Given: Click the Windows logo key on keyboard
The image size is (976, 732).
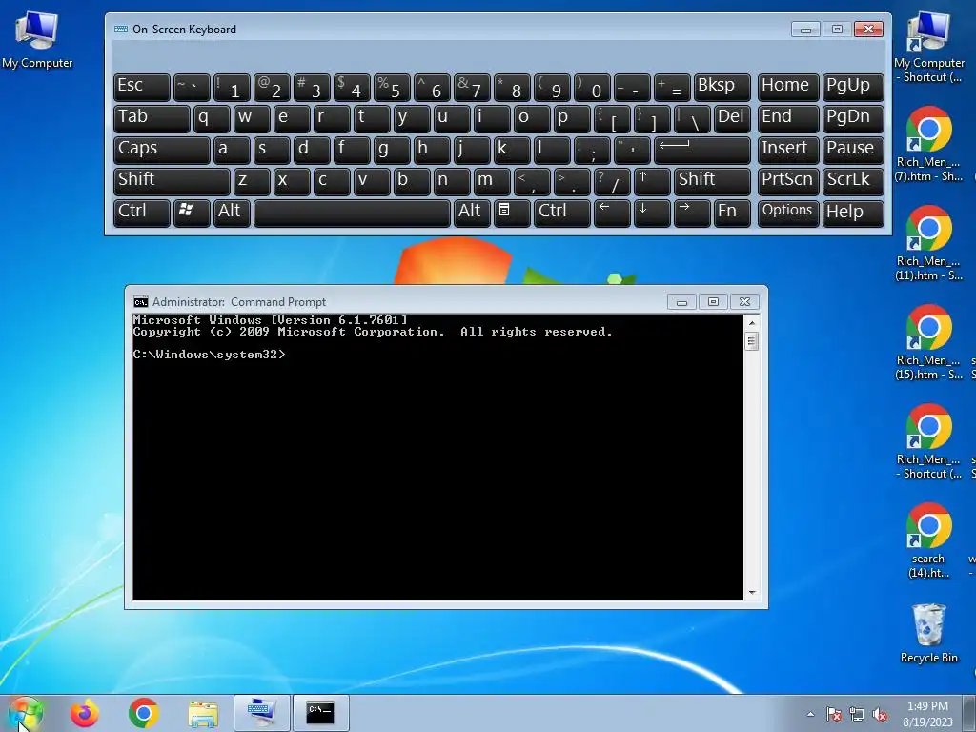Looking at the screenshot, I should [192, 212].
